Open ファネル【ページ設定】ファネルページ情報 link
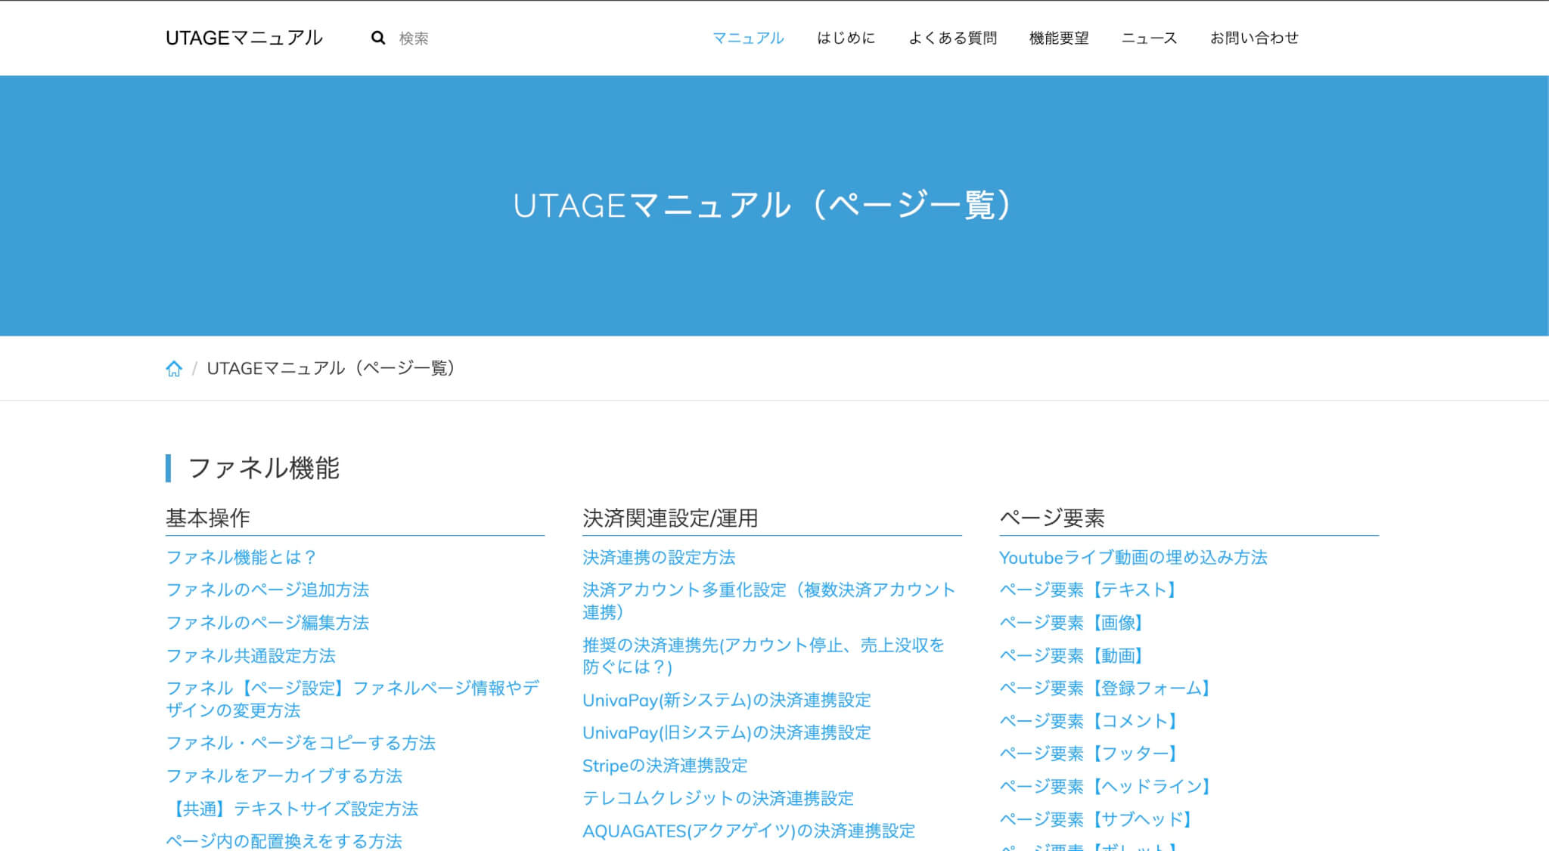1549x851 pixels. click(352, 699)
